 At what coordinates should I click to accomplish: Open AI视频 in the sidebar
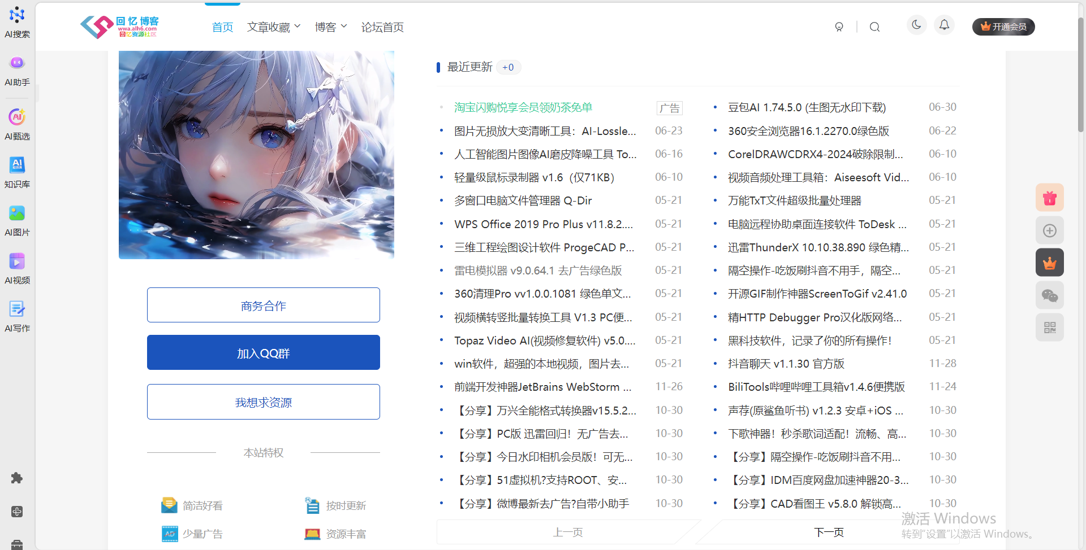tap(17, 268)
